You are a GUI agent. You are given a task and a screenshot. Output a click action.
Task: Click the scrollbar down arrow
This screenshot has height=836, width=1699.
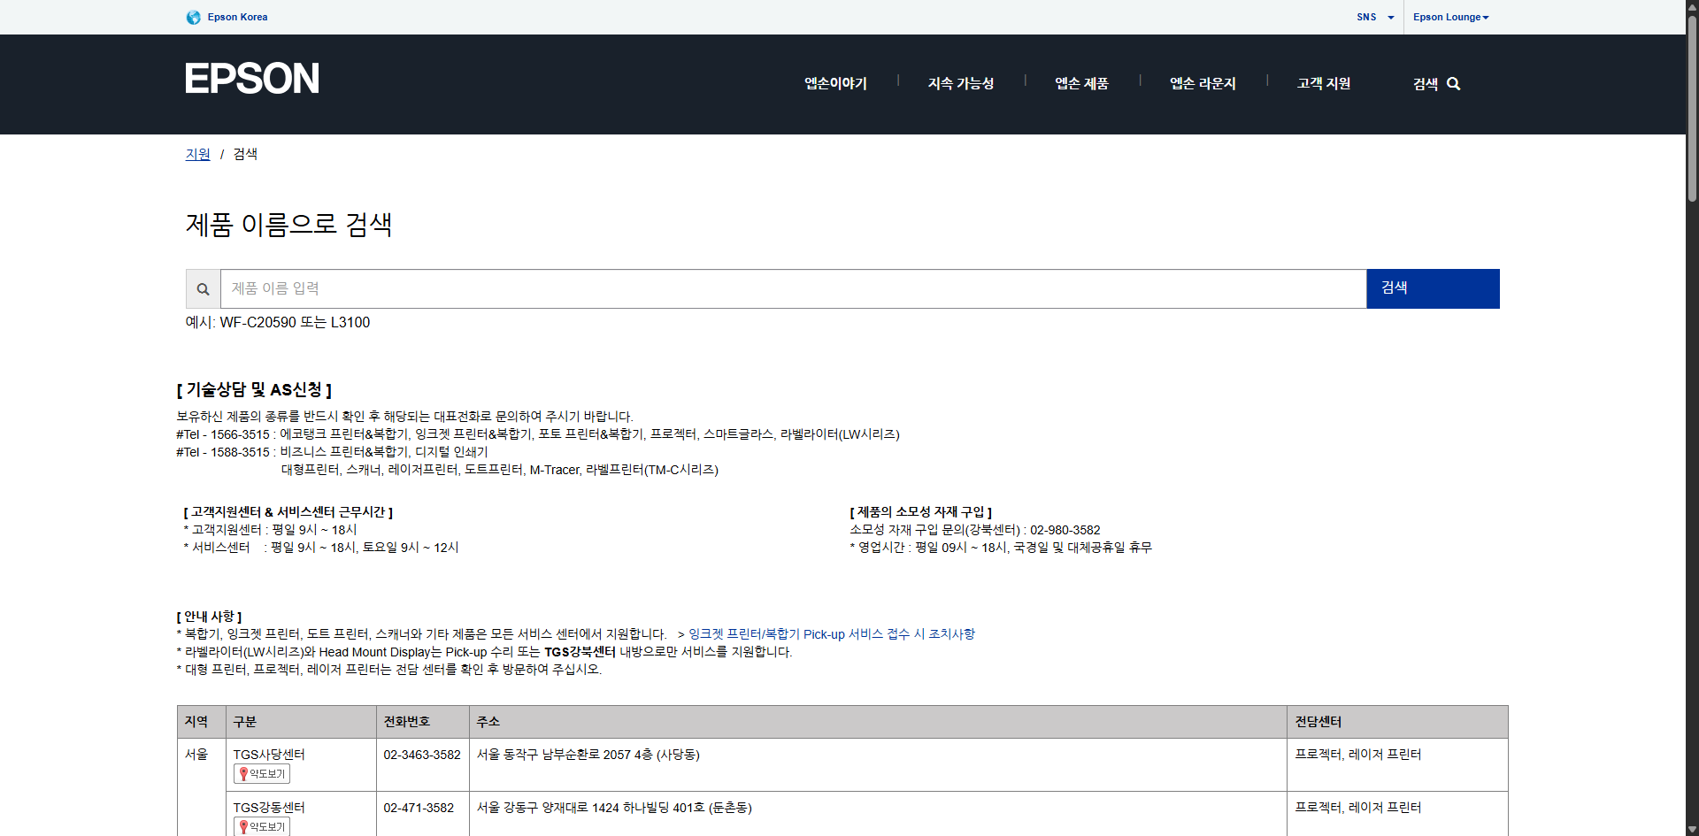(x=1692, y=829)
